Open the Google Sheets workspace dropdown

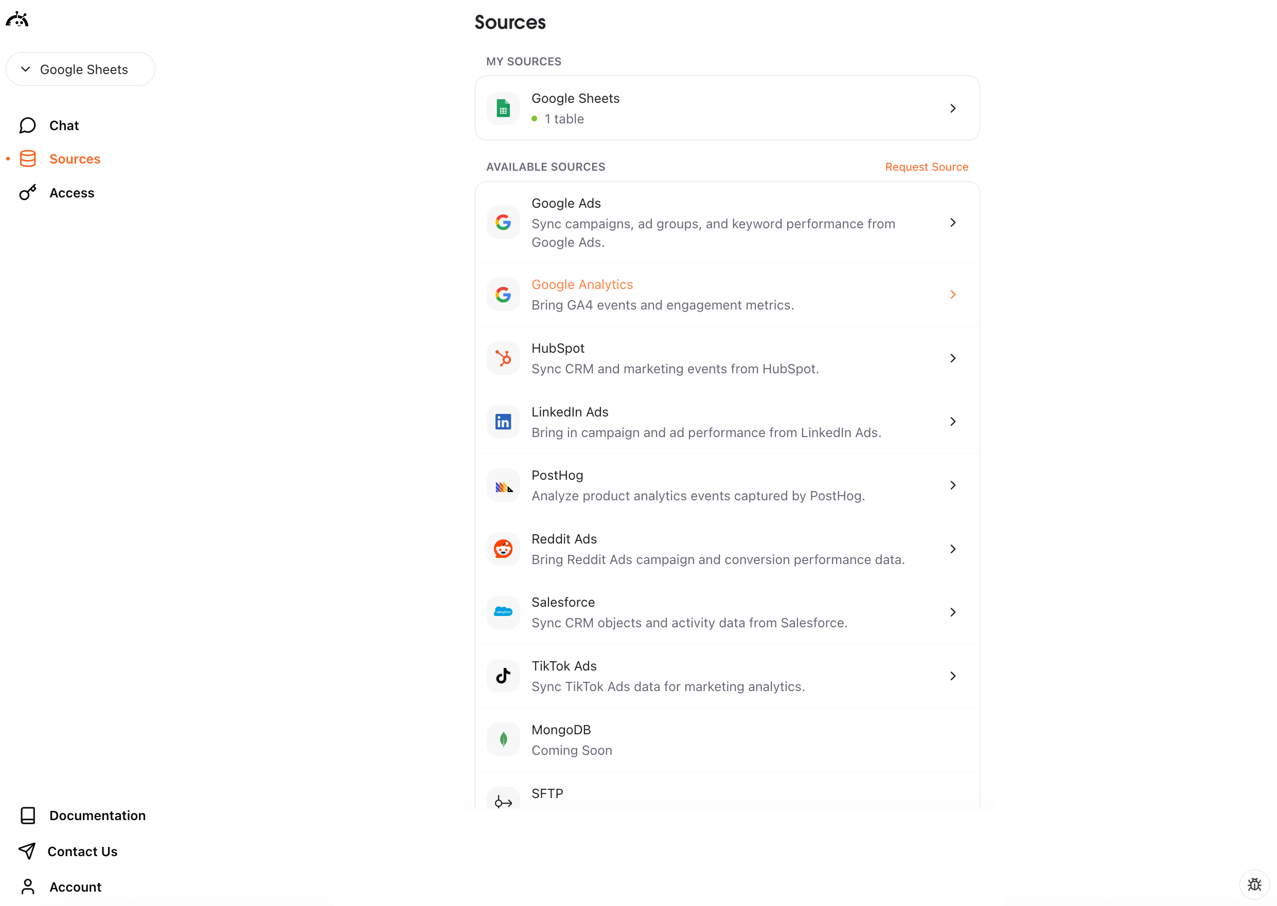tap(80, 69)
